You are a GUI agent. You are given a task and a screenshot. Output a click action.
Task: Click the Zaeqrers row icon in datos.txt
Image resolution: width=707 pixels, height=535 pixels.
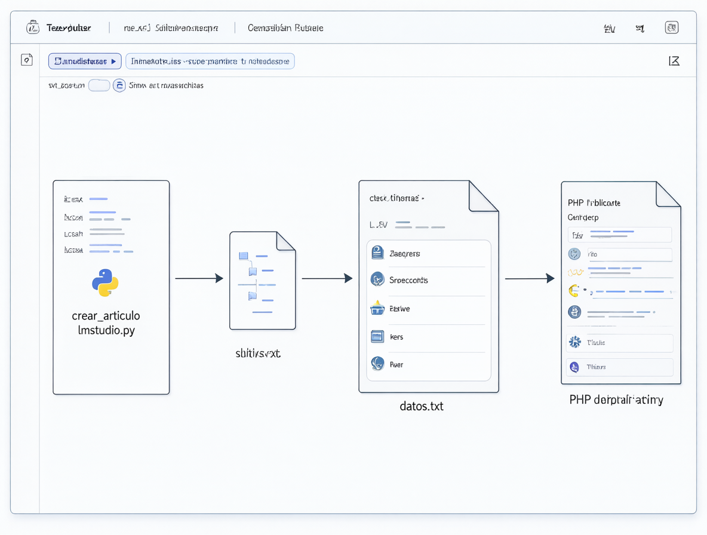point(377,253)
